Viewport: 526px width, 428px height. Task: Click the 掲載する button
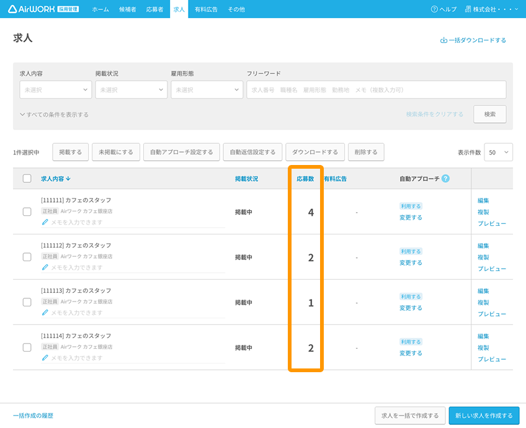pyautogui.click(x=71, y=153)
